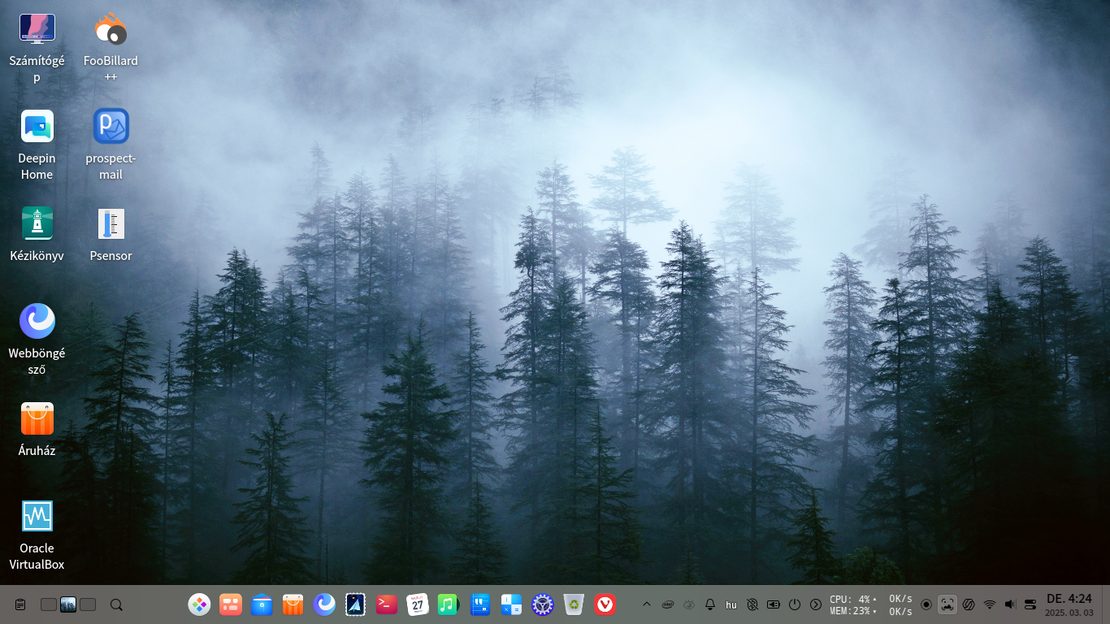Launch FooBillard++ from the desktop

click(111, 47)
